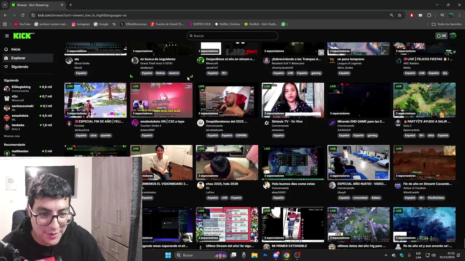Expand followed list with Mostrar más
This screenshot has width=465, height=261.
(x=12, y=136)
